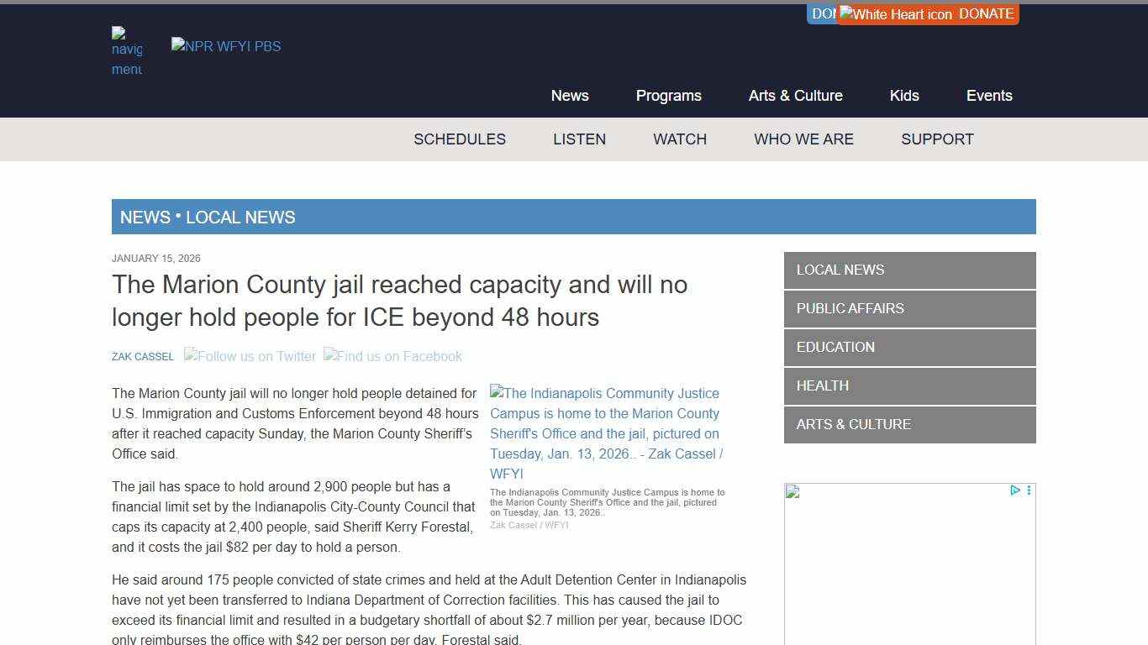Click SUPPORT in the secondary navigation
The height and width of the screenshot is (645, 1148).
tap(937, 139)
